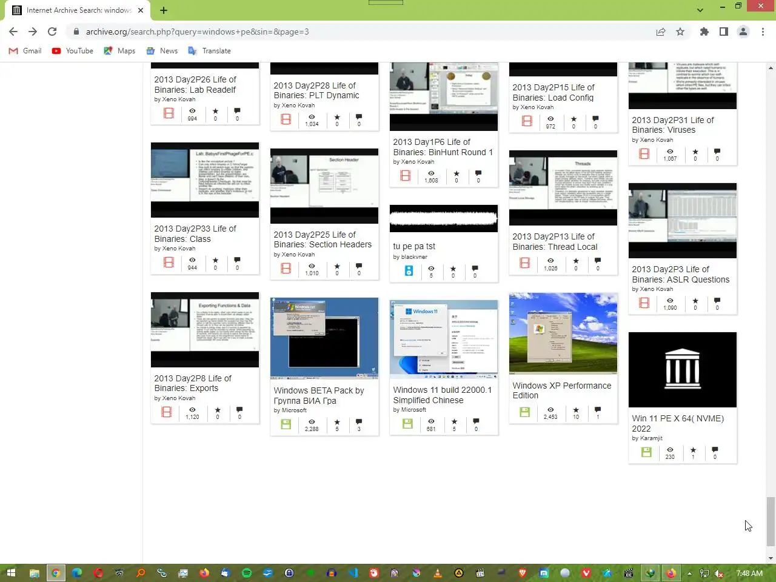This screenshot has width=776, height=582.
Task: Open the tu pe pa tst audio waveform thumbnail
Action: click(x=444, y=218)
